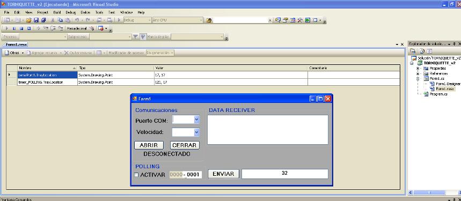
Task: Click the Save floppy disk icon
Action: point(36,20)
